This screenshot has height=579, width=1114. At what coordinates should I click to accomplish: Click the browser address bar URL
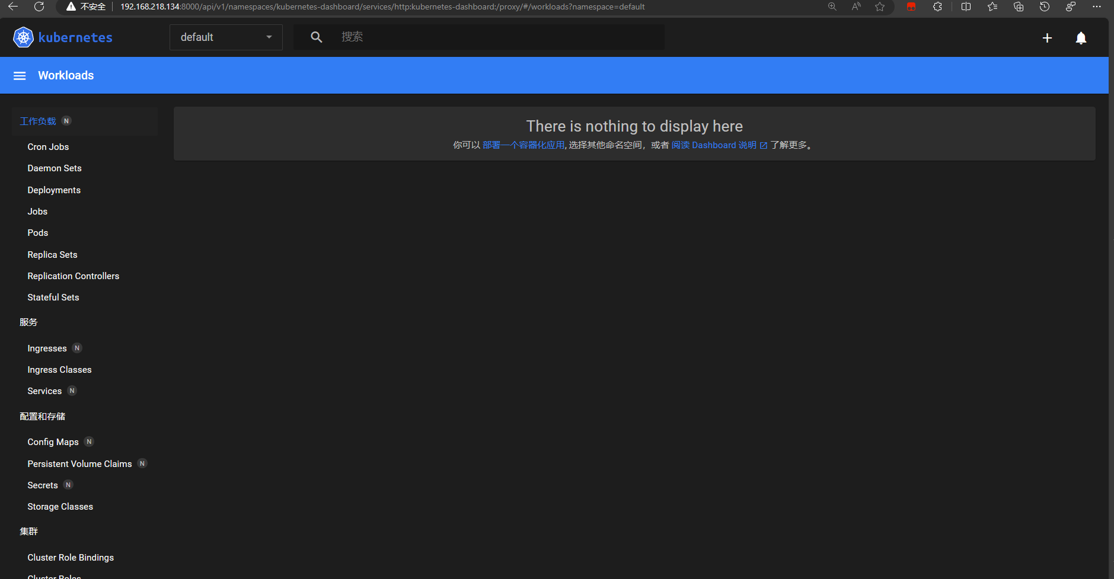(382, 7)
